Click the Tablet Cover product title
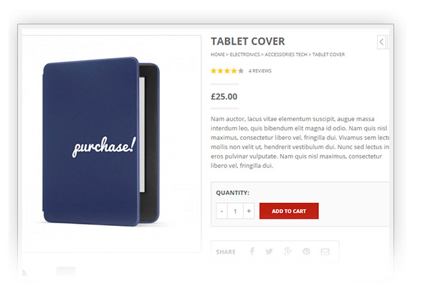This screenshot has height=289, width=430. tap(248, 42)
